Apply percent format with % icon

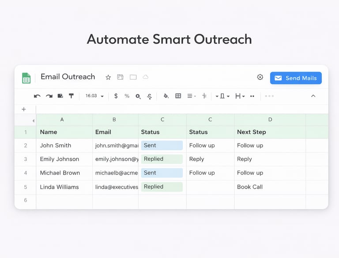127,96
